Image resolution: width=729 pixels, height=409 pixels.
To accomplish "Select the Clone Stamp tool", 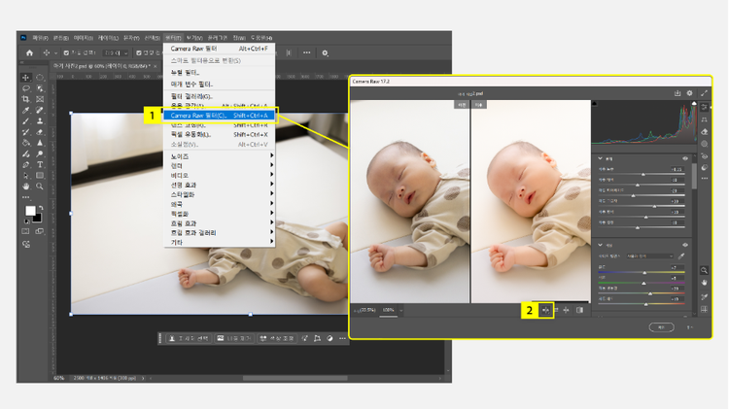I will click(x=40, y=120).
